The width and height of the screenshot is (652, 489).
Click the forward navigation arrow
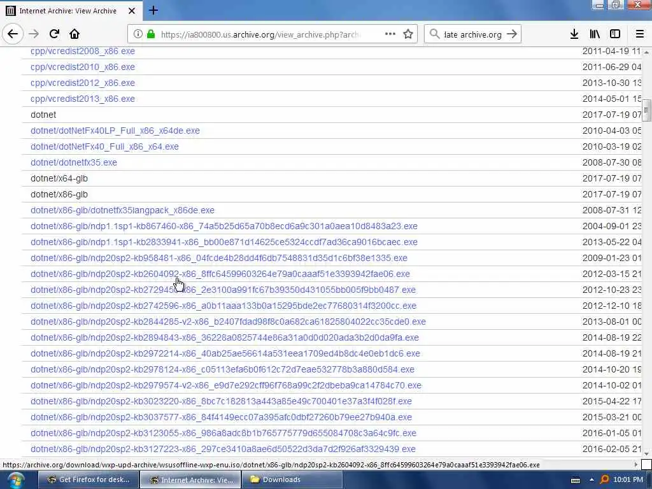[x=34, y=34]
